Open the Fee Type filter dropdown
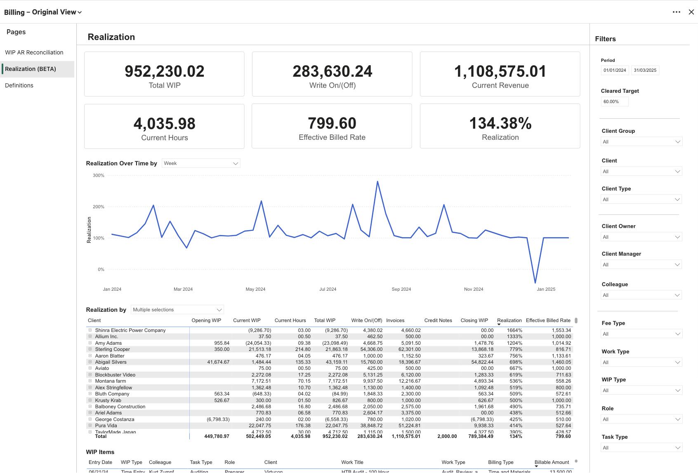The image size is (698, 473). (641, 334)
